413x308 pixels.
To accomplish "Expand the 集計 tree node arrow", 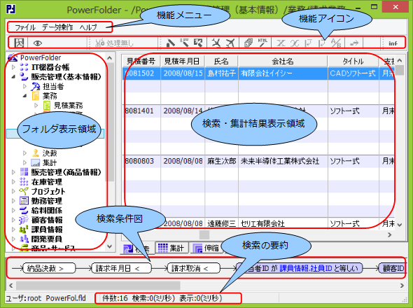I will 24,162.
